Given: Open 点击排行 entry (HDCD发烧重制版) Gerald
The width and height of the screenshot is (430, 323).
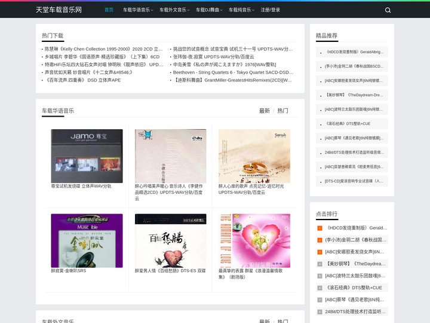Looking at the screenshot, I should [356, 228].
